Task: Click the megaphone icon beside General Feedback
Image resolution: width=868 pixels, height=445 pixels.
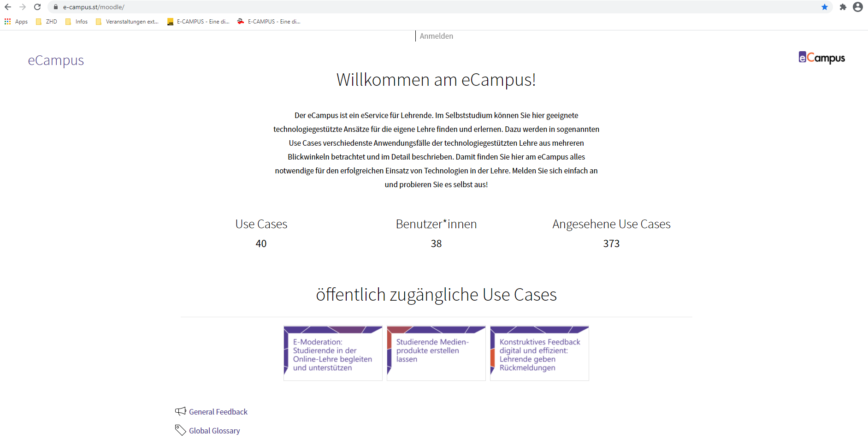Action: [x=181, y=411]
